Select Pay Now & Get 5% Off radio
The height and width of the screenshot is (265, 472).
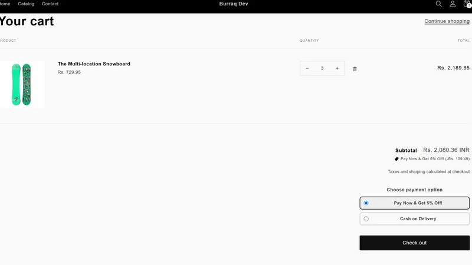click(x=366, y=203)
